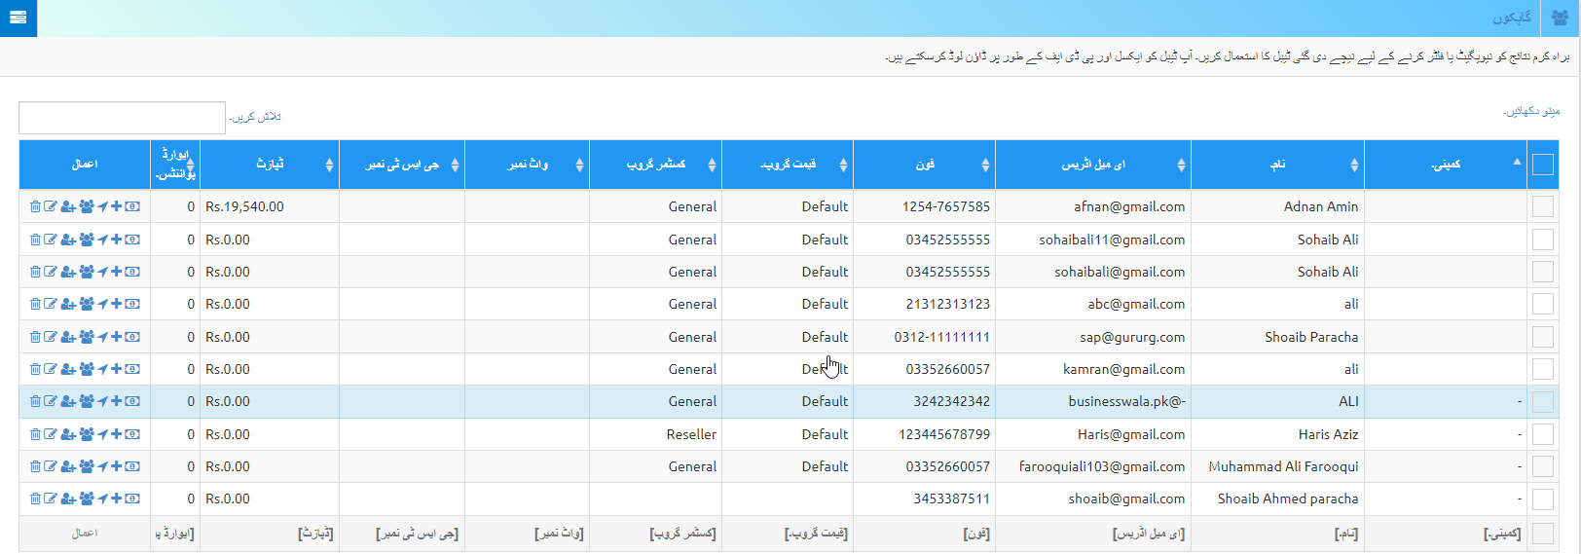Click edit pencil icon for Haris Aziz row
This screenshot has height=554, width=1581.
click(51, 434)
